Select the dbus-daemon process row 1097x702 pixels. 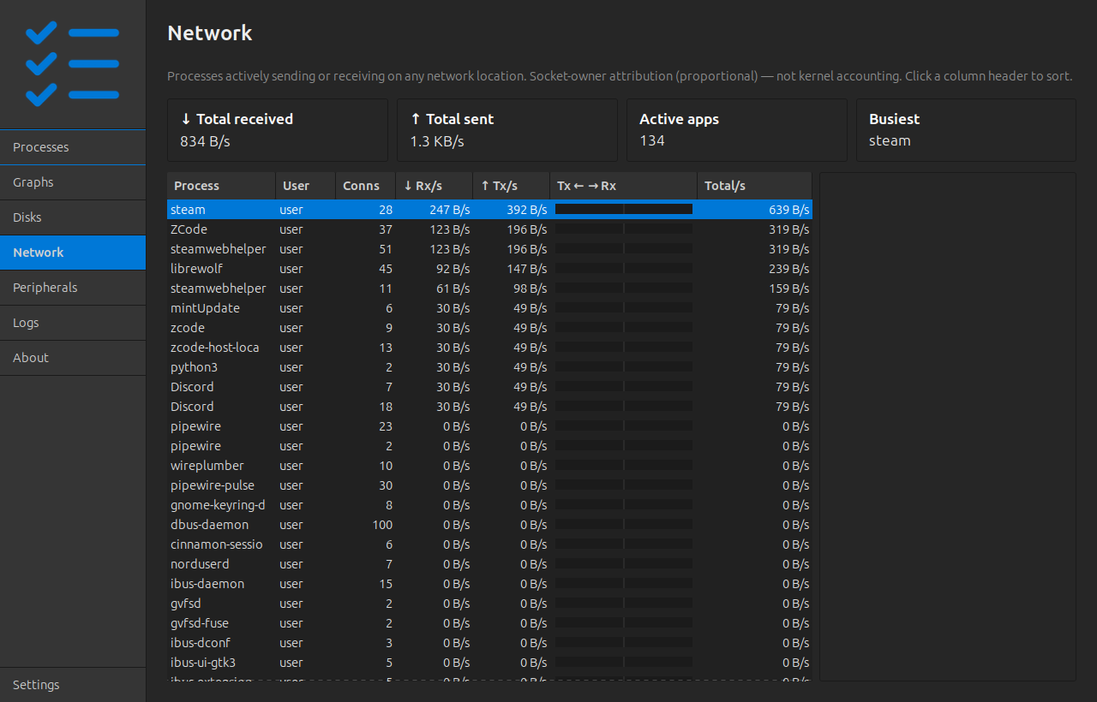(x=489, y=525)
